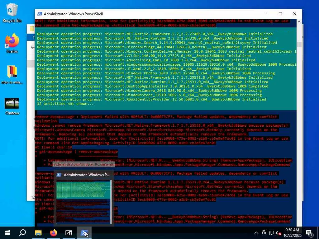The image size is (319, 239).
Task: Minimize the Administrator PowerShell window
Action: coord(267,14)
